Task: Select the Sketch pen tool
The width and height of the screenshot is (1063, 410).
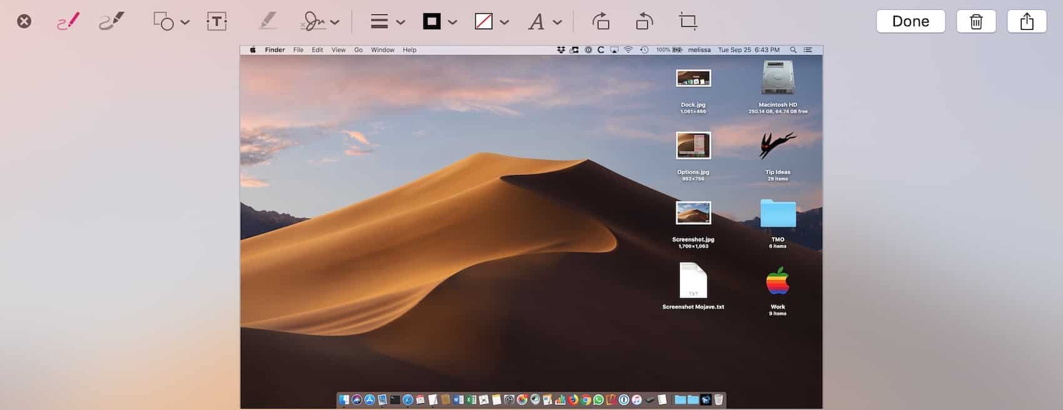Action: click(x=68, y=21)
